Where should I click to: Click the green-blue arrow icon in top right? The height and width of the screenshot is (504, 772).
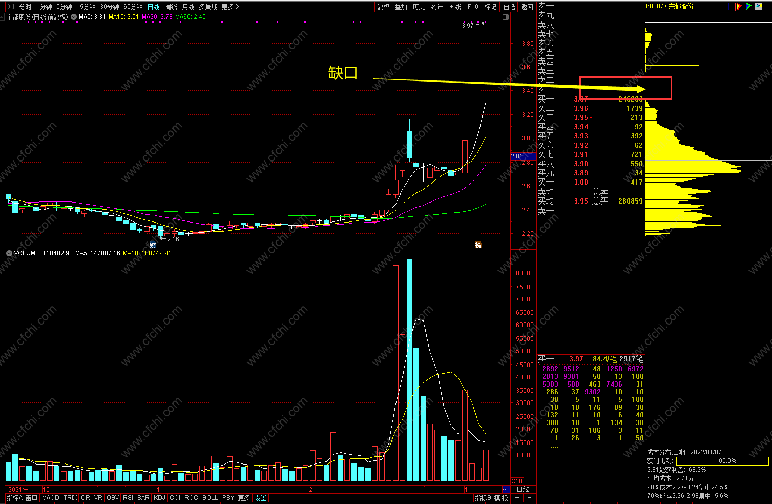[x=749, y=7]
